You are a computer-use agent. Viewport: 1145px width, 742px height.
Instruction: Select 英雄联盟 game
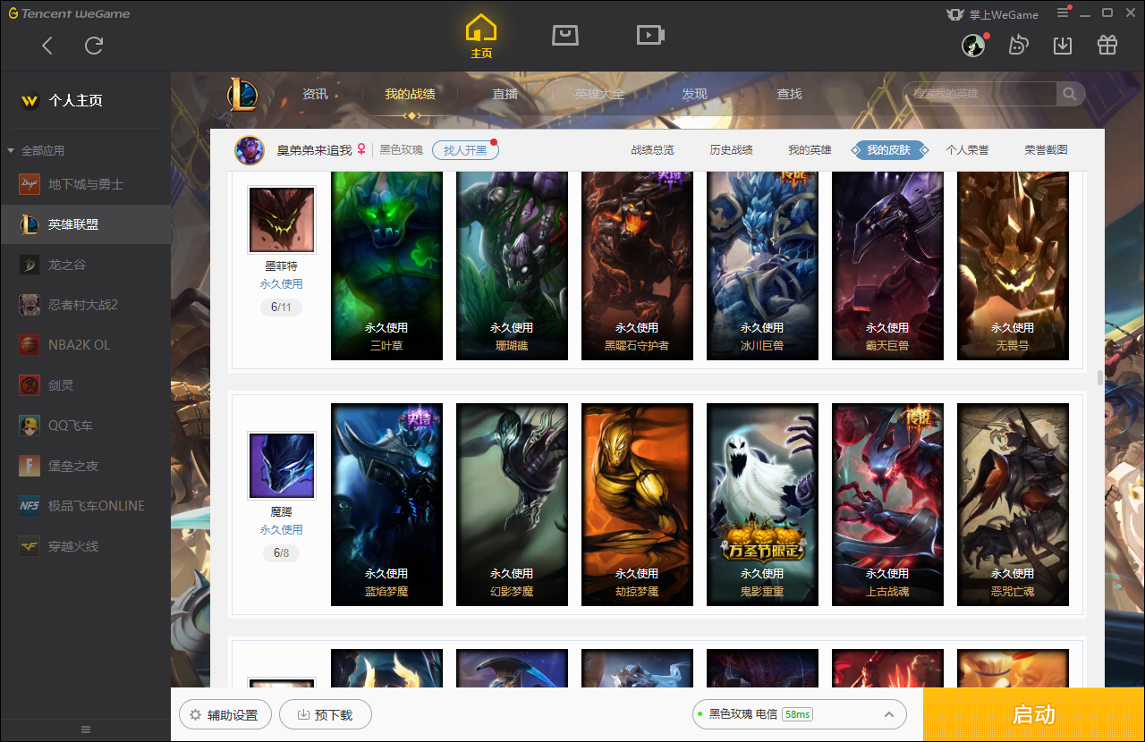tap(85, 224)
